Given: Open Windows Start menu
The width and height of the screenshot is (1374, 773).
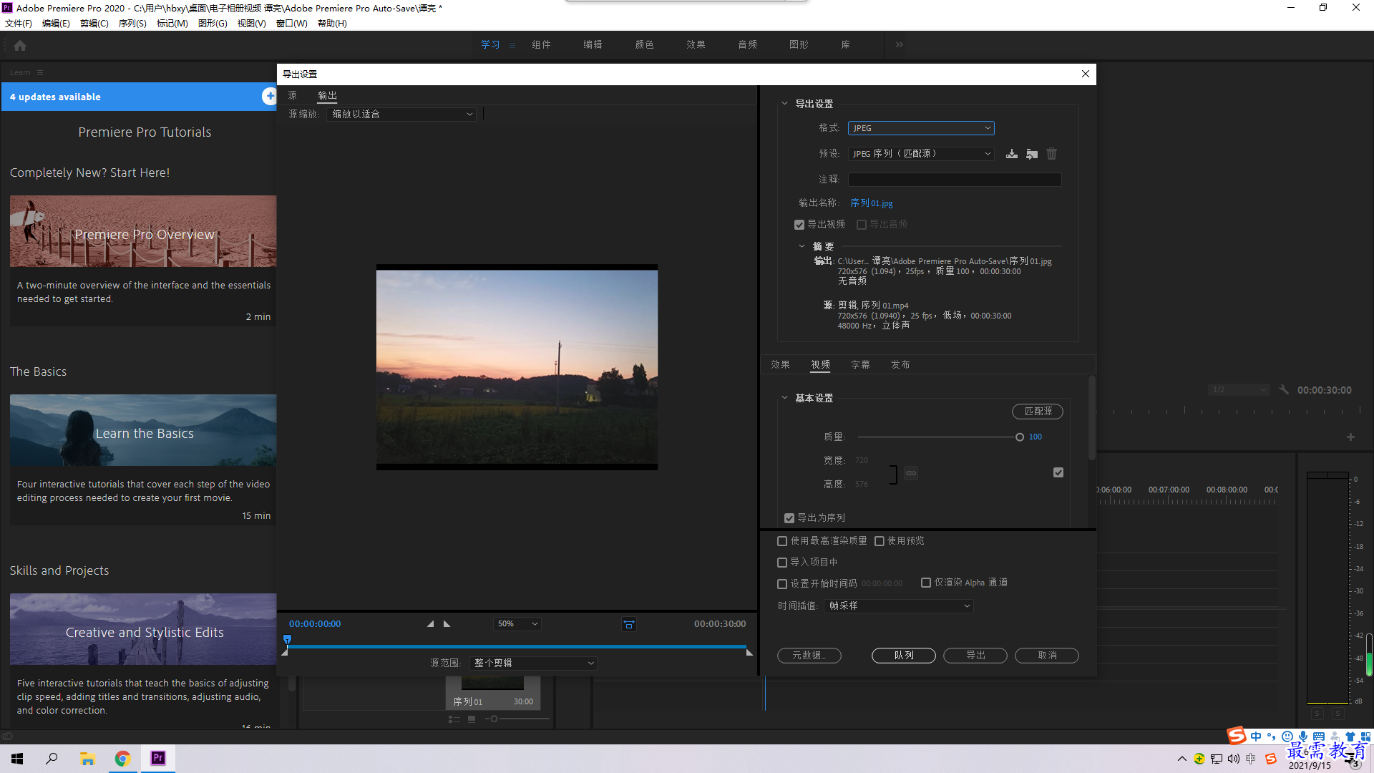Looking at the screenshot, I should (17, 758).
